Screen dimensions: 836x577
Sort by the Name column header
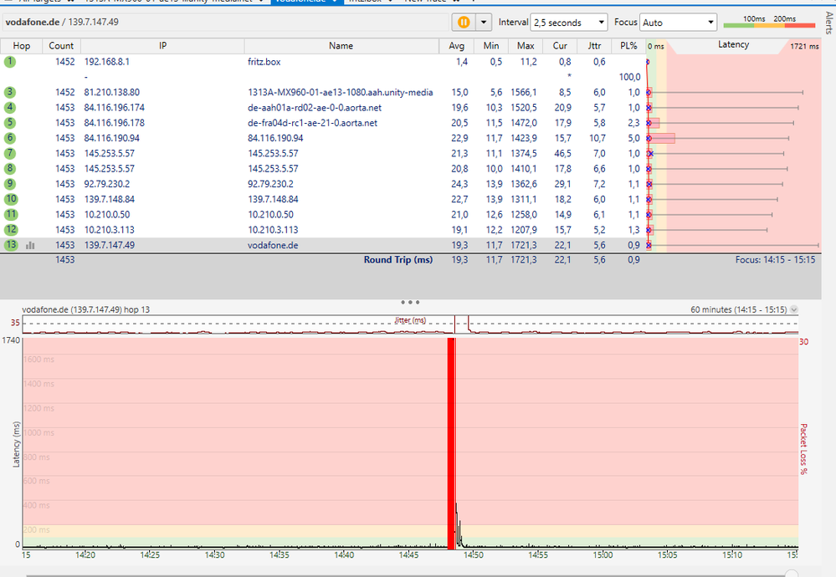(x=341, y=46)
